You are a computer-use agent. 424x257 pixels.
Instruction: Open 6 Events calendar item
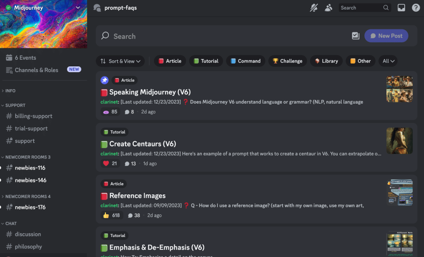[25, 58]
